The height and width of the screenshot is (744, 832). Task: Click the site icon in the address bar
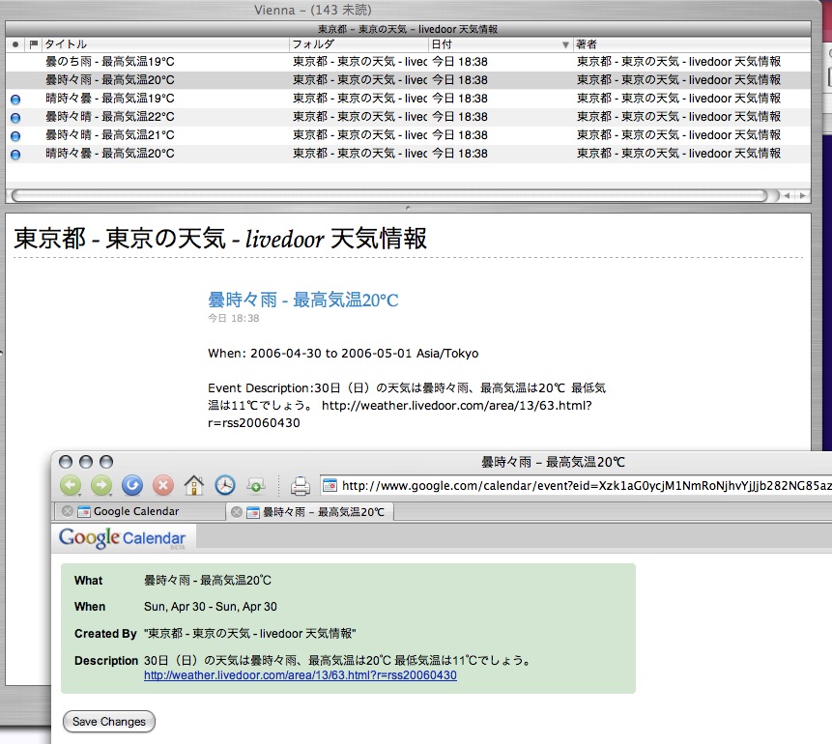[x=330, y=485]
